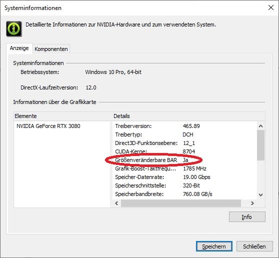Click the vertical scrollbar thumb in details
Viewport: 279px width, 258px height.
261,145
